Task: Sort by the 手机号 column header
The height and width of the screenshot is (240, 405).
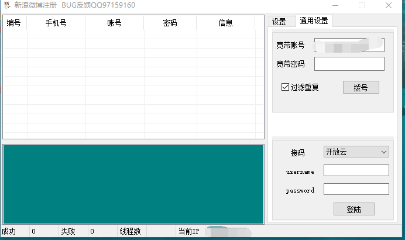Action: click(56, 23)
